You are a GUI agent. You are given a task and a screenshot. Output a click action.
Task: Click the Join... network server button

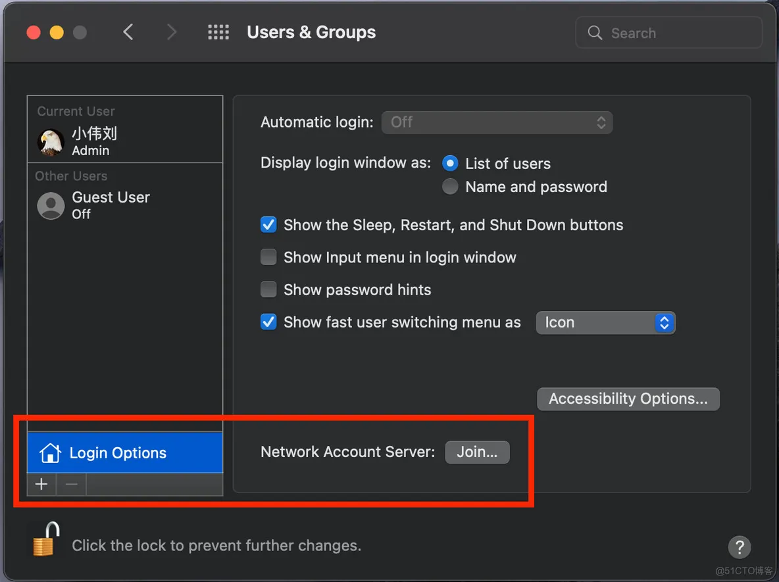(477, 452)
